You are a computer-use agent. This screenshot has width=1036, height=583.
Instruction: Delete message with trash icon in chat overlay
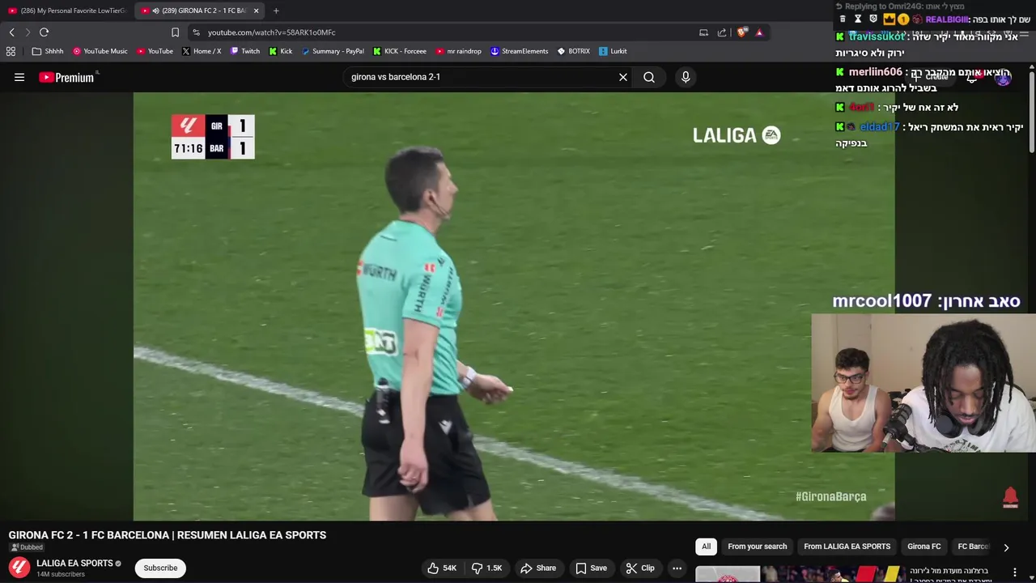843,19
